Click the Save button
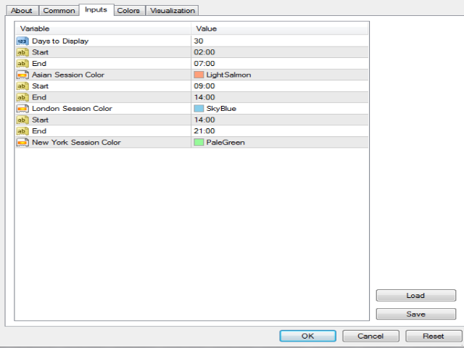464x348 pixels. (x=415, y=314)
